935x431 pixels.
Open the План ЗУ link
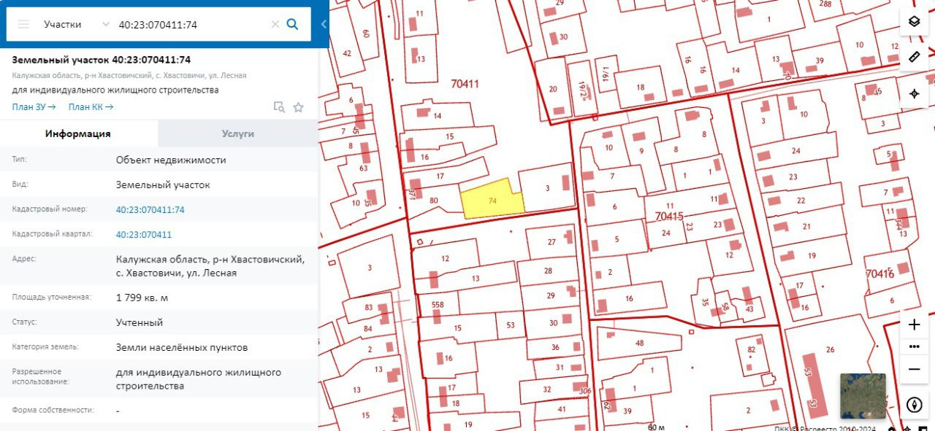(x=34, y=107)
